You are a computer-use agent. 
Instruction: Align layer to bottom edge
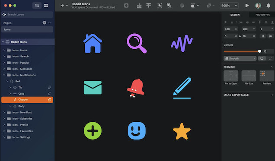[x=272, y=22]
